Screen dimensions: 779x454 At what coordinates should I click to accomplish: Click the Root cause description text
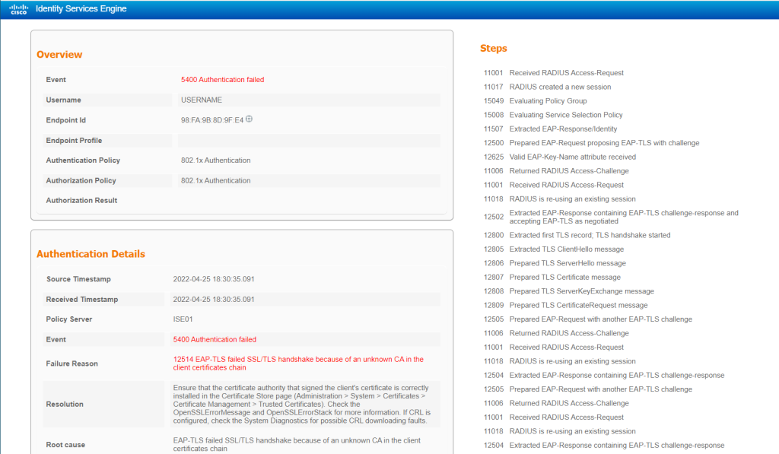(297, 445)
